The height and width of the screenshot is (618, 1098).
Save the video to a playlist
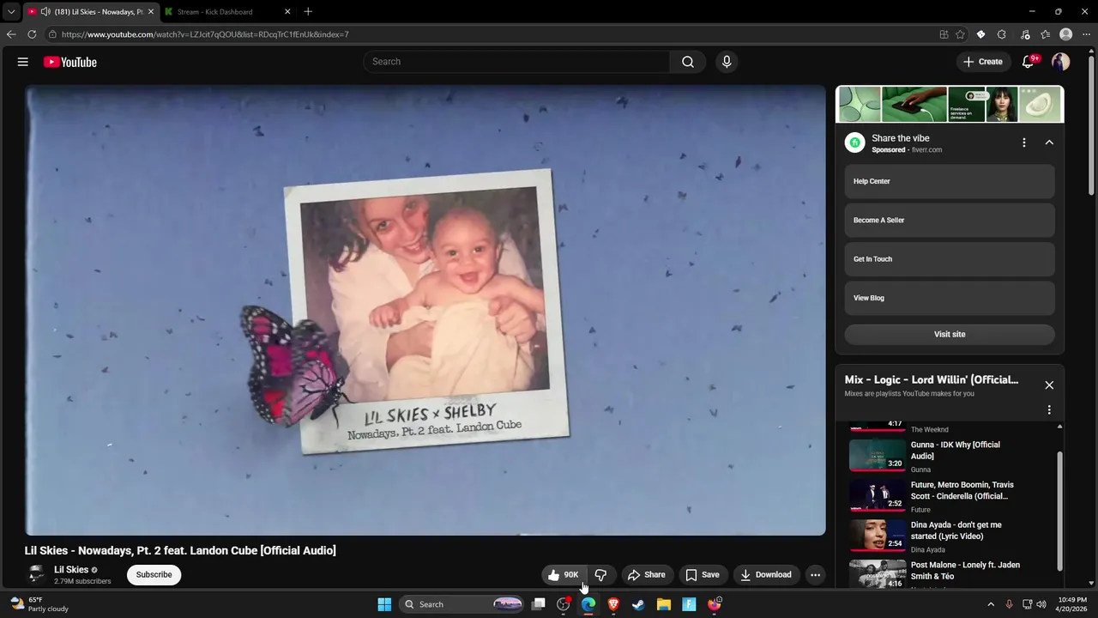703,575
